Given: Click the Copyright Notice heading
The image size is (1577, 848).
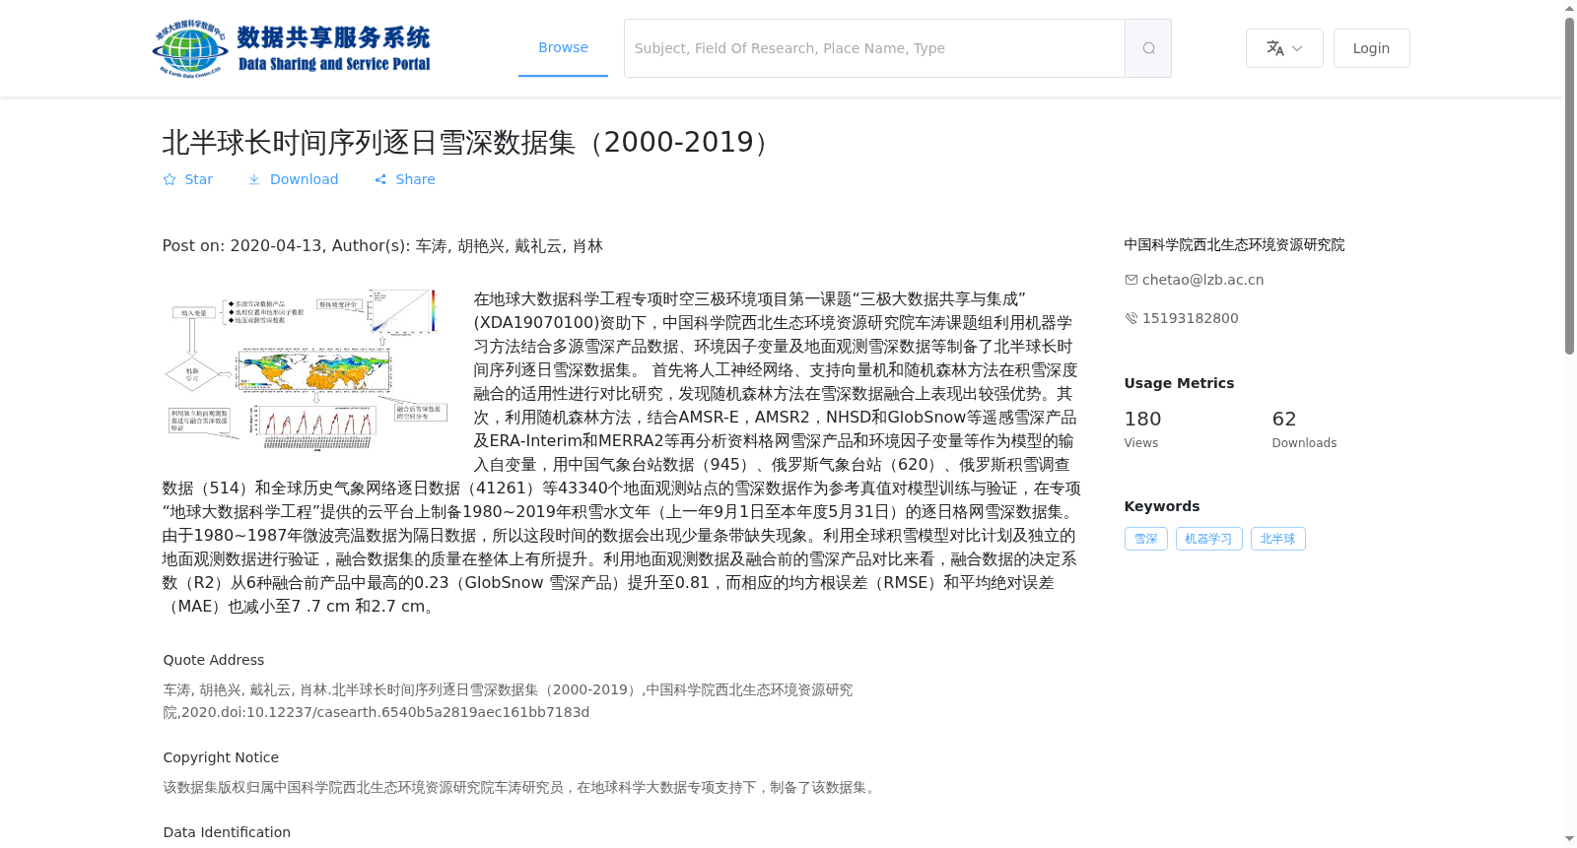Looking at the screenshot, I should click(221, 757).
